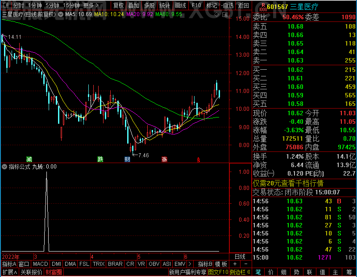Click the diamond icon at chart top-right
This screenshot has height=277, width=357.
point(217,15)
